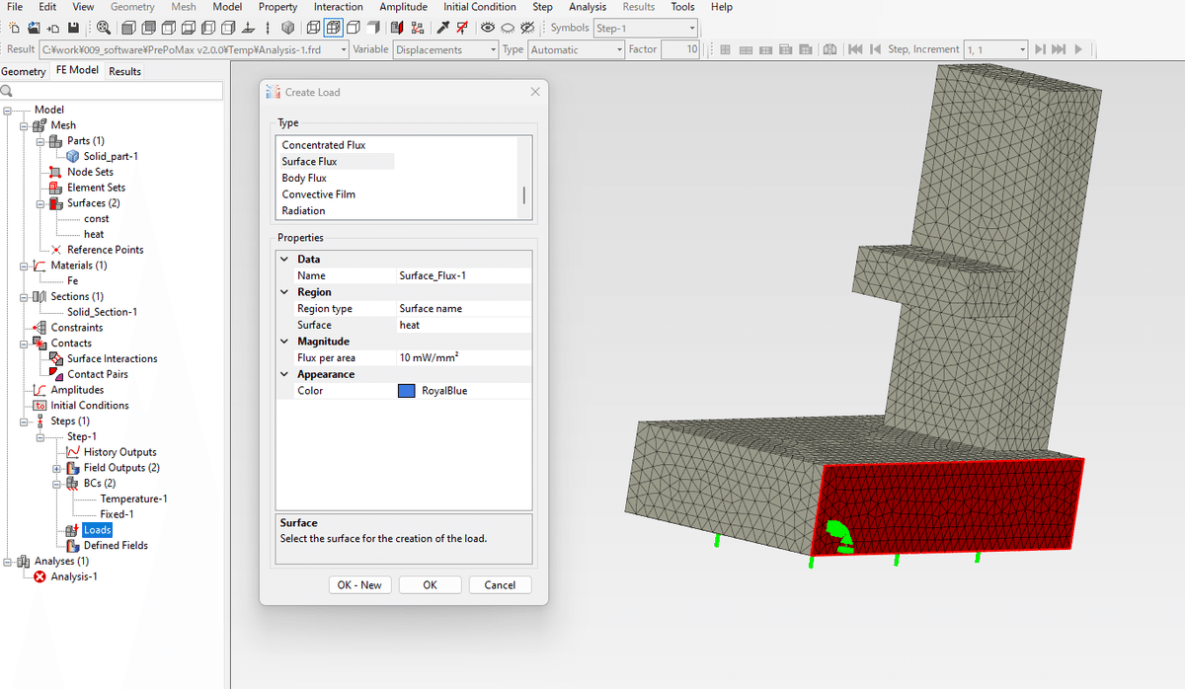Toggle the section view cut icon

click(396, 28)
